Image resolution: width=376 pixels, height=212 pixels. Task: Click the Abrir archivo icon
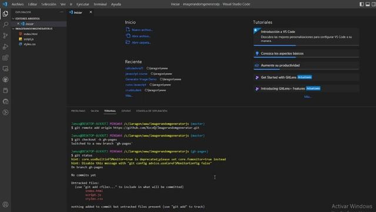tap(128, 36)
